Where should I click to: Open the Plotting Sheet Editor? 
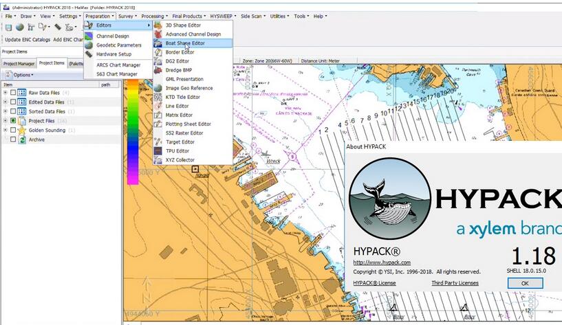pos(193,124)
